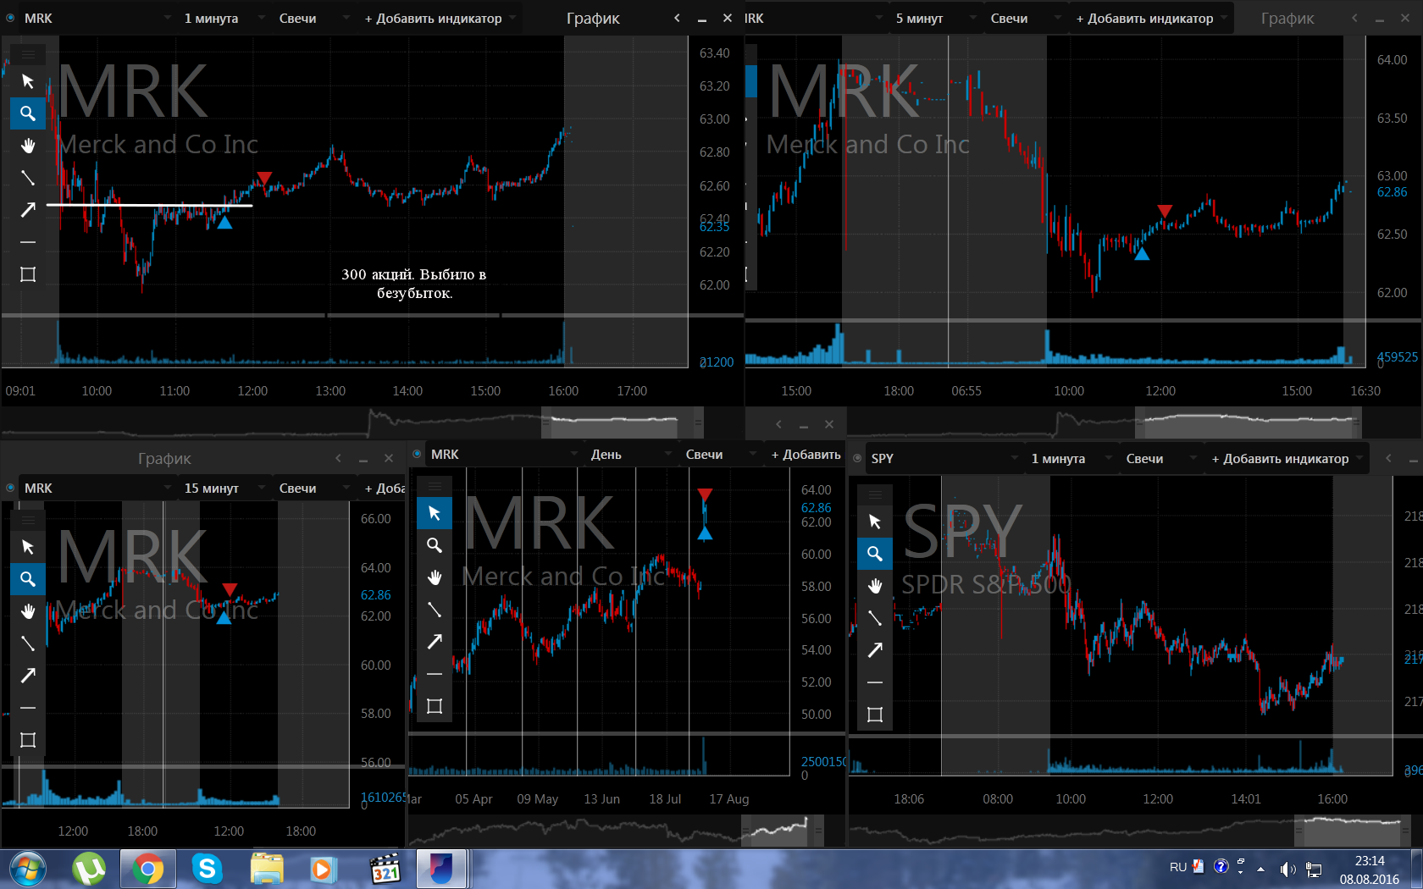Toggle the link circle beside MRK in the 15-minute chart
Image resolution: width=1423 pixels, height=889 pixels.
(x=10, y=488)
